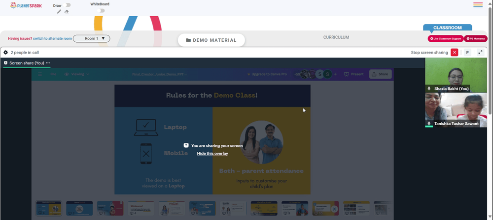Click the folder icon in Demo Material tab
The height and width of the screenshot is (220, 493).
pyautogui.click(x=188, y=40)
